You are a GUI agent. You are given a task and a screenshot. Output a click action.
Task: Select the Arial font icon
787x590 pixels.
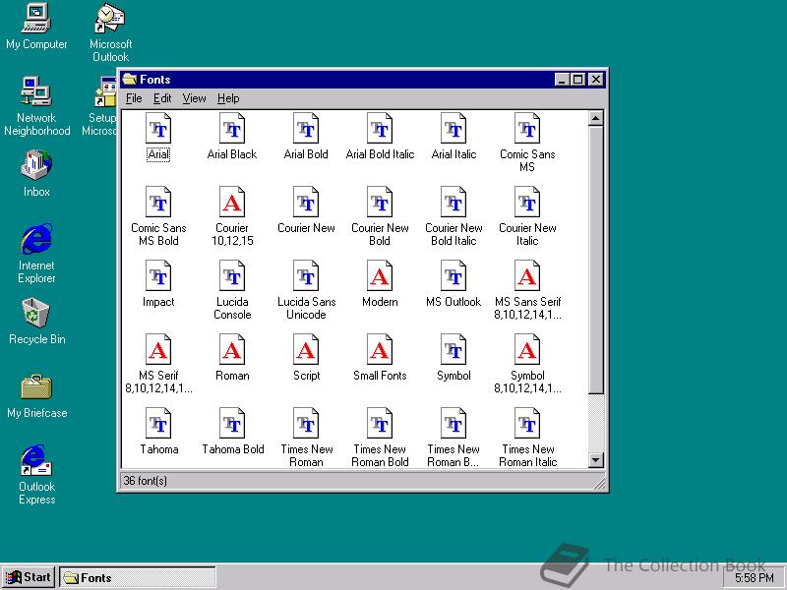tap(158, 129)
